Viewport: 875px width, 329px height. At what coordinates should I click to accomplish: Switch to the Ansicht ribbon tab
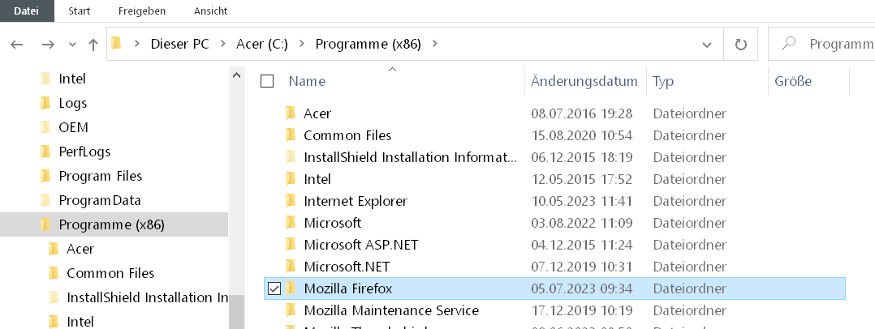[210, 11]
